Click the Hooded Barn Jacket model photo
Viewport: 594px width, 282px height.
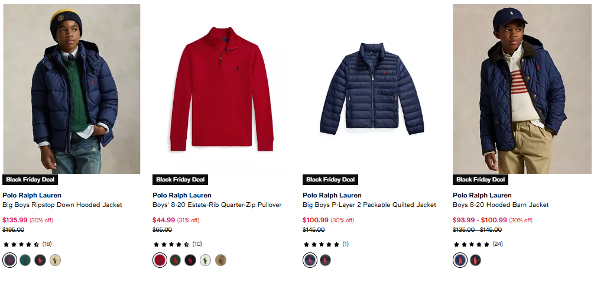(x=522, y=89)
